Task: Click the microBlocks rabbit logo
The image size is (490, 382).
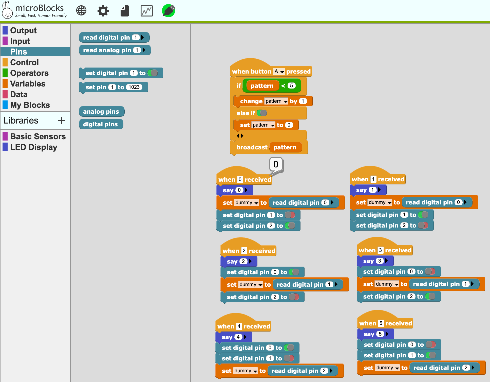Action: click(x=7, y=10)
